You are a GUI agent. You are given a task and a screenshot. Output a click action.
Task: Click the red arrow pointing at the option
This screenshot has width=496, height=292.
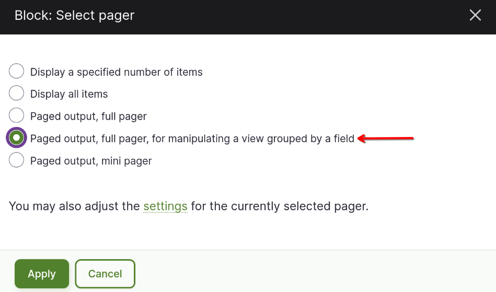(386, 138)
